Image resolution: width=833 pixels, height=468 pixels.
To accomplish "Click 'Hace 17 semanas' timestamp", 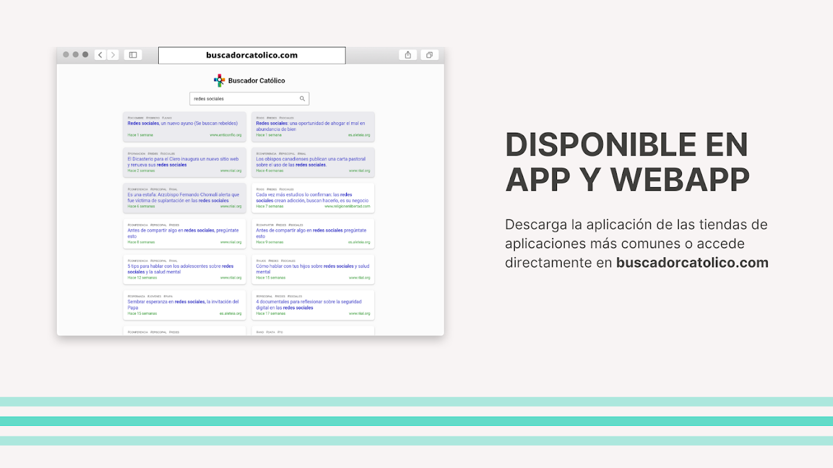I will tap(271, 313).
